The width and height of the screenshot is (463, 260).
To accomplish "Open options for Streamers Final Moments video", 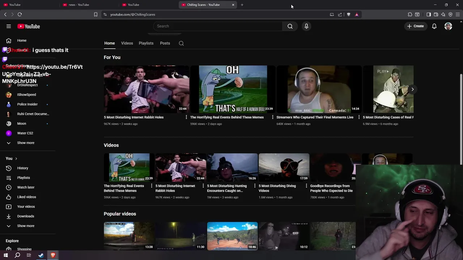I will point(359,117).
